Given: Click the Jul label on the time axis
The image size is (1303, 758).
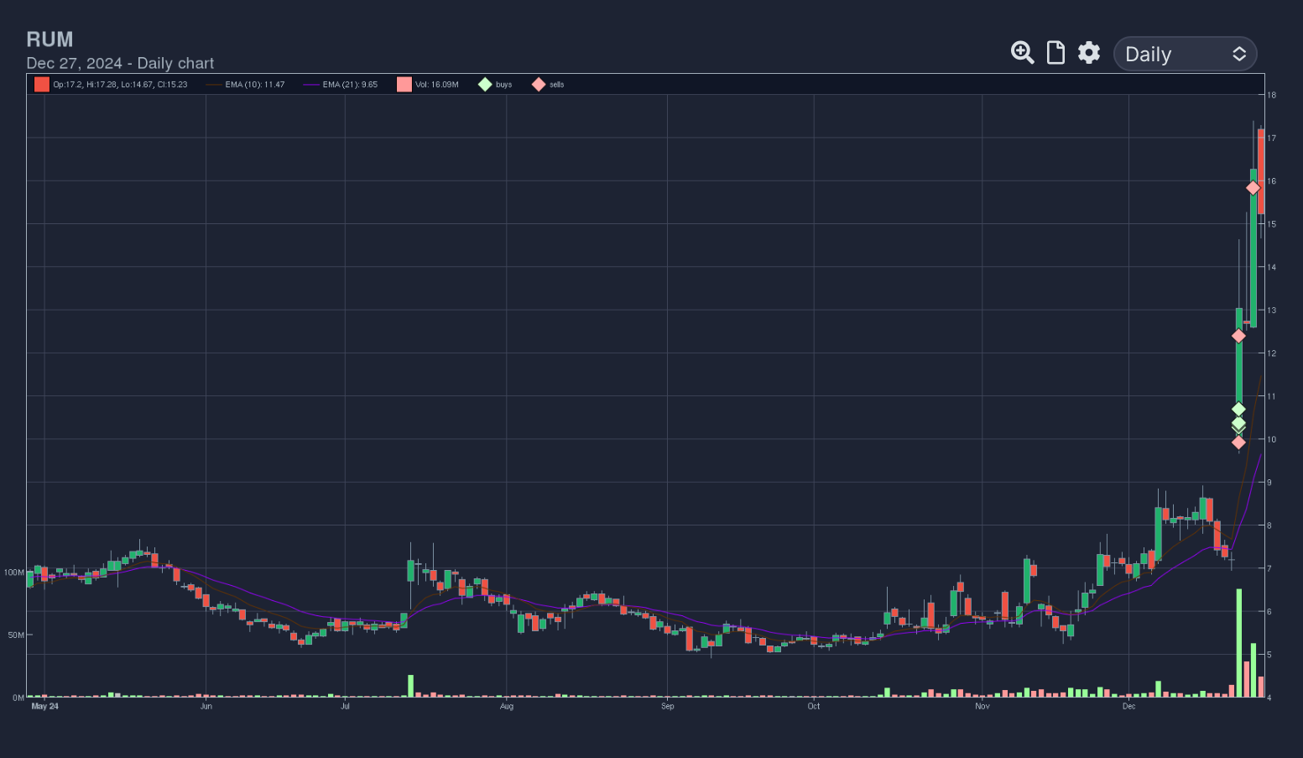Looking at the screenshot, I should coord(345,707).
